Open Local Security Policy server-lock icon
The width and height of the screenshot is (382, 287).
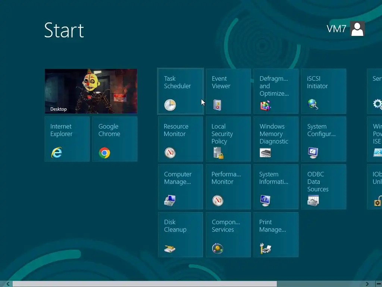click(218, 153)
